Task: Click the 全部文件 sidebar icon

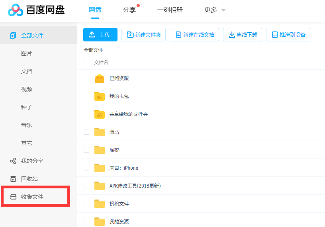Action: click(13, 35)
